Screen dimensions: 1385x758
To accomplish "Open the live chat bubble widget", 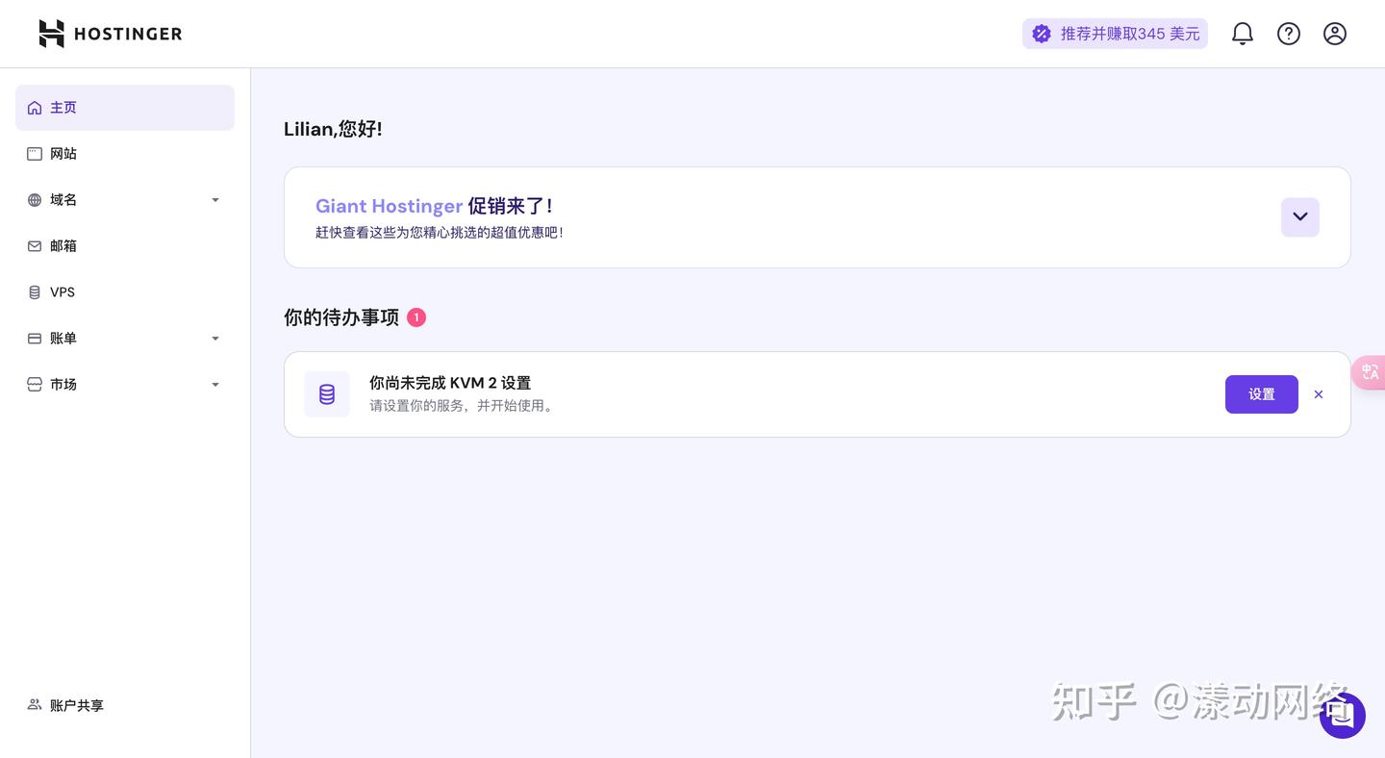I will tap(1343, 715).
